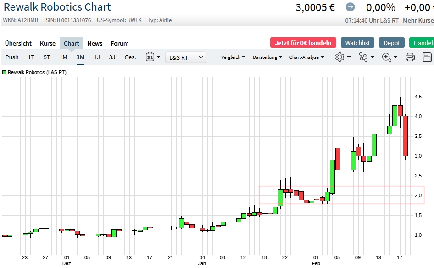Click the 01. Dez. date axis label
434x268 pixels.
click(x=67, y=260)
